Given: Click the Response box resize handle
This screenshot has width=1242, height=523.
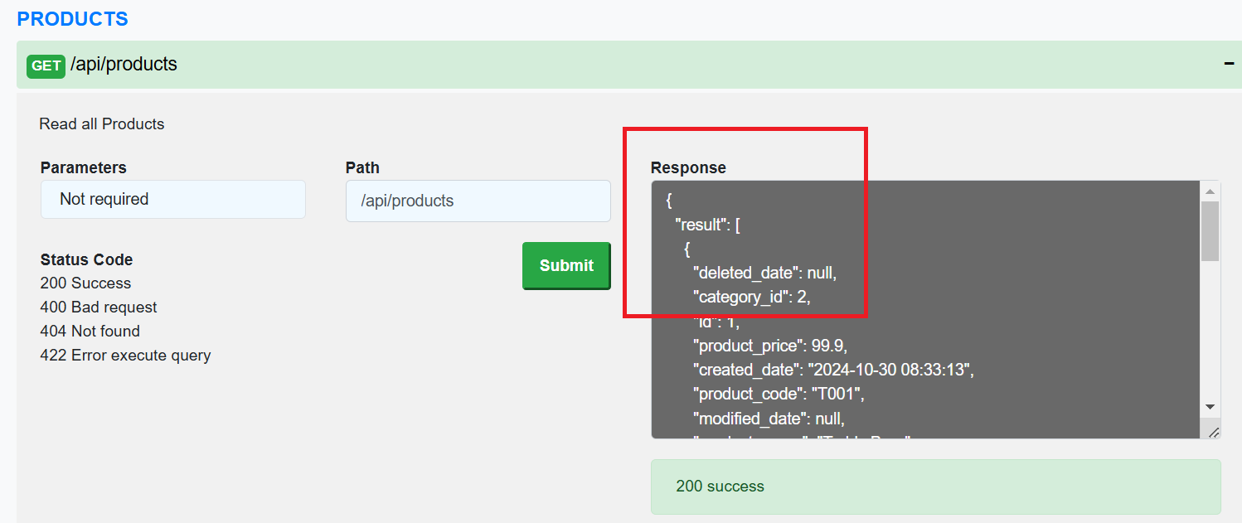Looking at the screenshot, I should [1214, 431].
